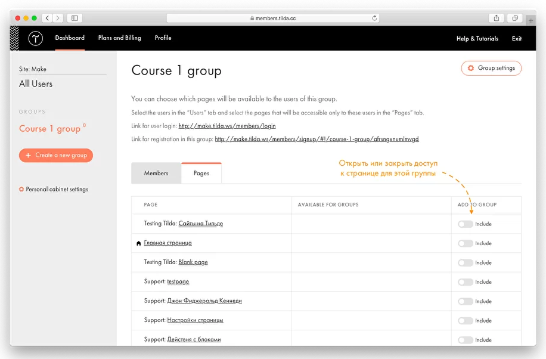Screen dimensions: 546x359
Task: Click the PAGE column header
Action: click(x=151, y=205)
